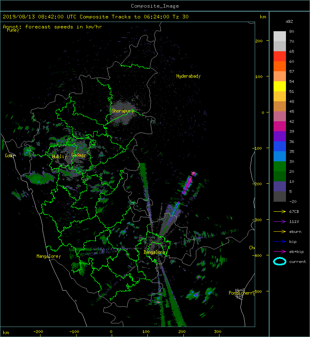The height and width of the screenshot is (337, 310).
Task: Click the Pondicherry city label
Action: [242, 293]
